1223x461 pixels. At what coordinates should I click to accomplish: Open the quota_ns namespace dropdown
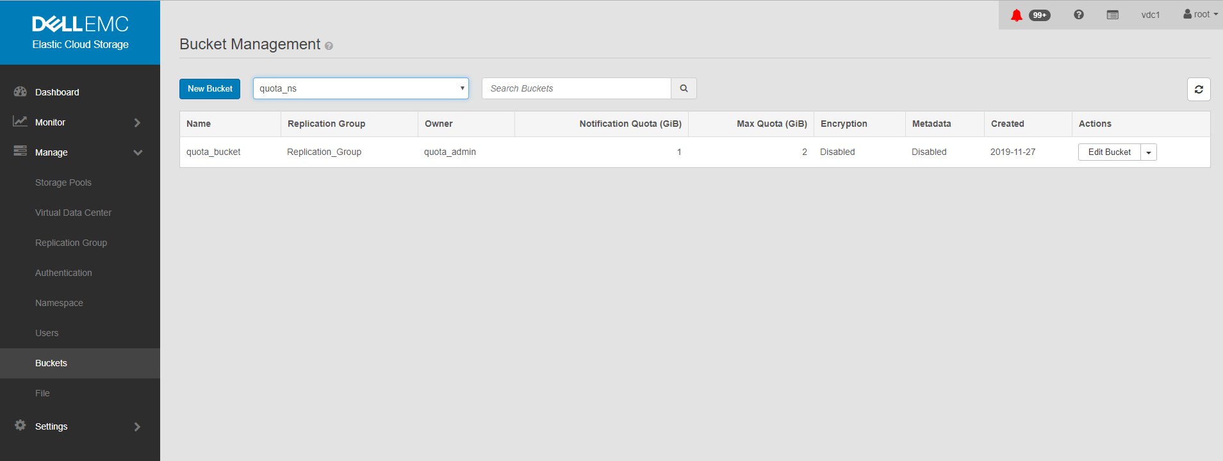coord(361,88)
